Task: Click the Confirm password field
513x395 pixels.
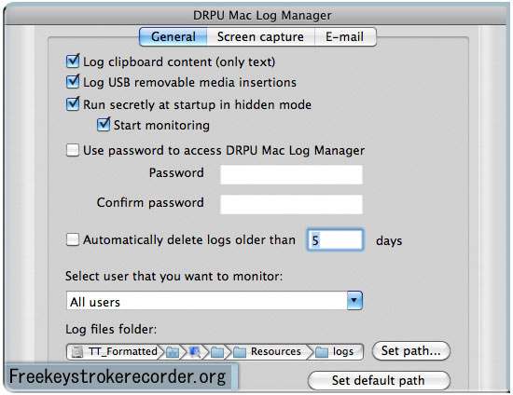Action: [x=291, y=204]
